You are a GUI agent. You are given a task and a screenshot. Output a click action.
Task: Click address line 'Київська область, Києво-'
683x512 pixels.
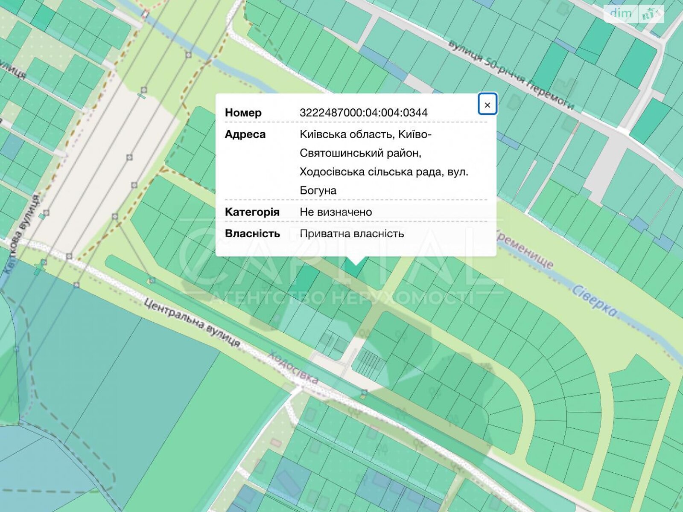pos(365,134)
